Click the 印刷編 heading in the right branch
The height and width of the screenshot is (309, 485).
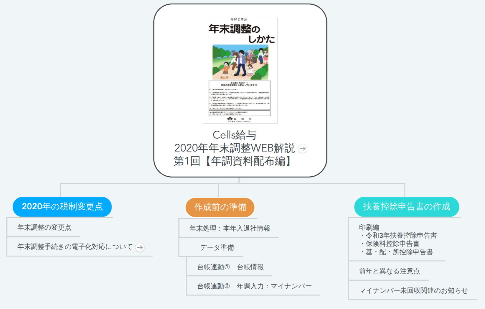click(369, 227)
